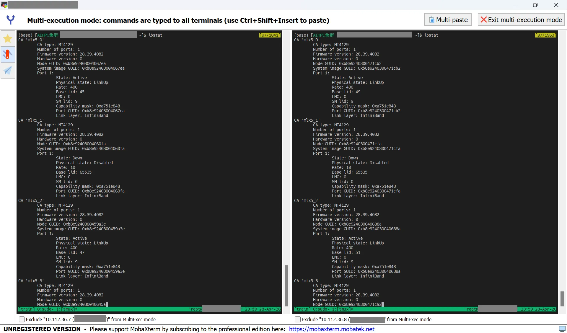Exclude 10.112.36.7 from MultiExec mode

pyautogui.click(x=22, y=319)
